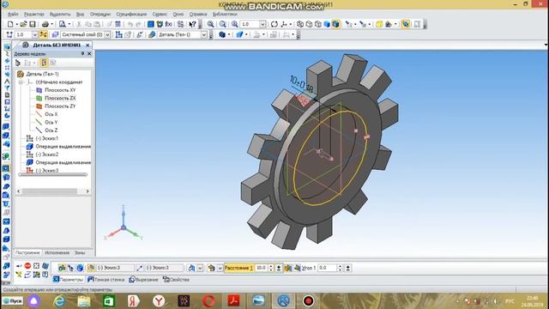The height and width of the screenshot is (309, 549).
Task: Pin the Дерево модели panel
Action: pyautogui.click(x=82, y=53)
